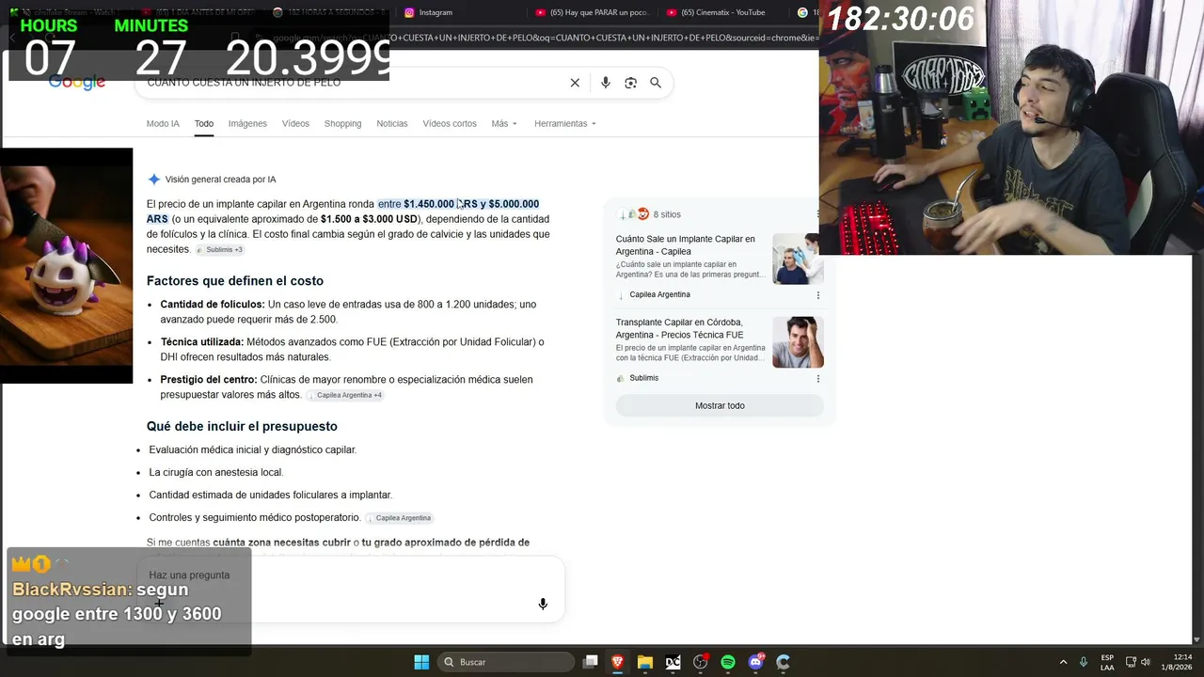Click the Mostrar todo button
This screenshot has width=1204, height=677.
[x=720, y=406]
